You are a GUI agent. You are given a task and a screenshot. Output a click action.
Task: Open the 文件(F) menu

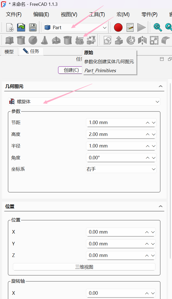coord(14,15)
